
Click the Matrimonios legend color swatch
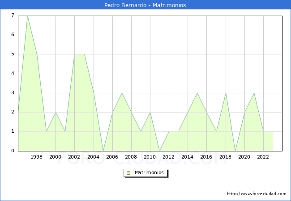(x=128, y=173)
